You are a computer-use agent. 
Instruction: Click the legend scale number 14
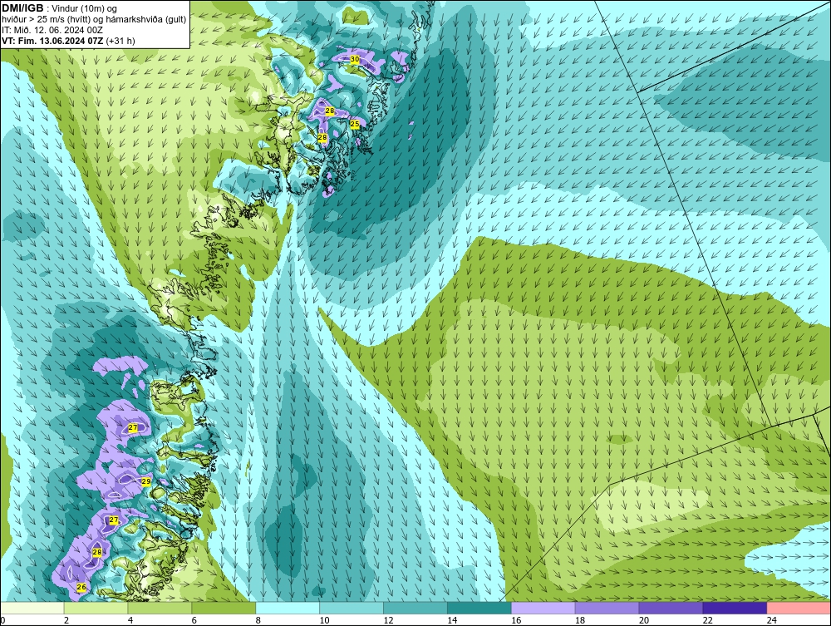tap(452, 620)
